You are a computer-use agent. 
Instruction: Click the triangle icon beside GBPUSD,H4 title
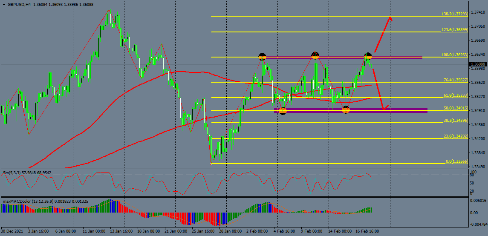[x=3, y=5]
